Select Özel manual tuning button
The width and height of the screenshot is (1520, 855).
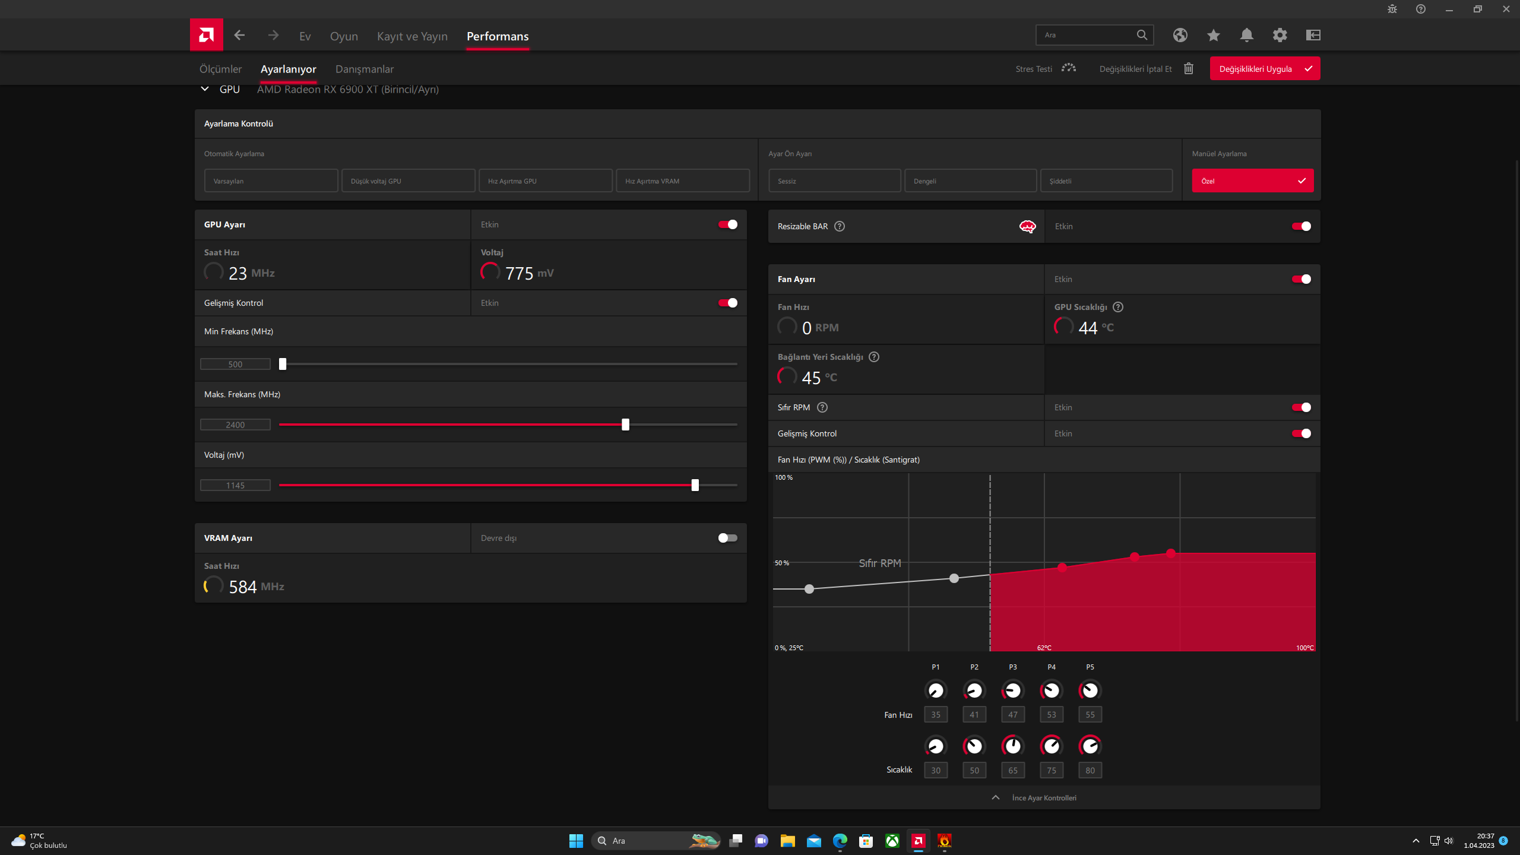[1253, 180]
